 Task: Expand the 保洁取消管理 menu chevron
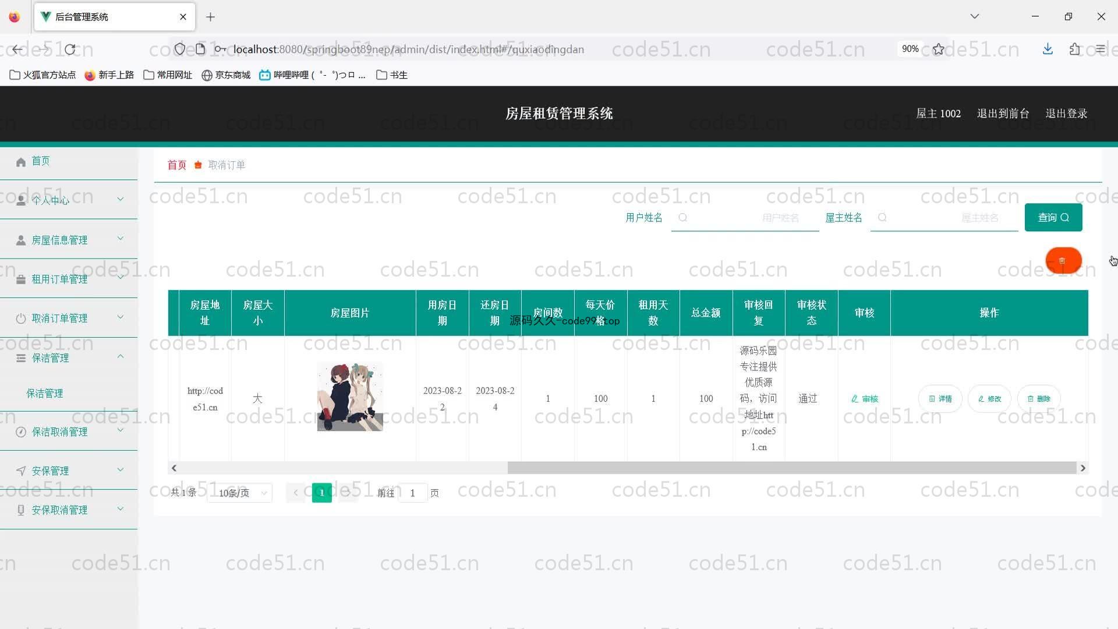click(x=121, y=430)
